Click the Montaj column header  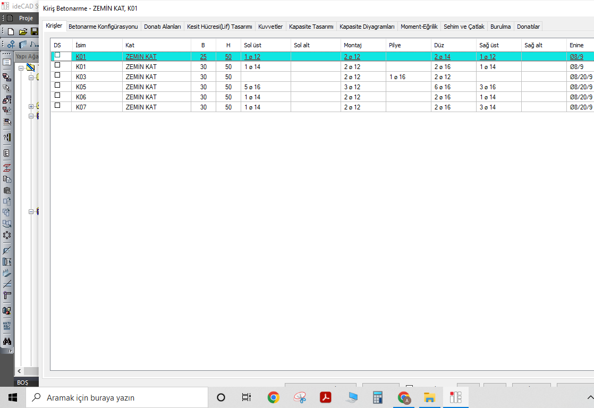[363, 45]
